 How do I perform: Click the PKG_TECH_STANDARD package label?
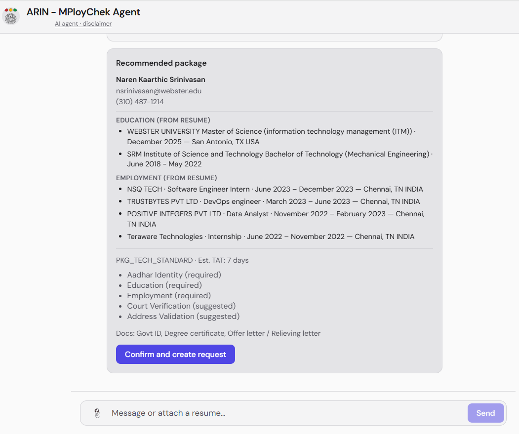coord(155,260)
